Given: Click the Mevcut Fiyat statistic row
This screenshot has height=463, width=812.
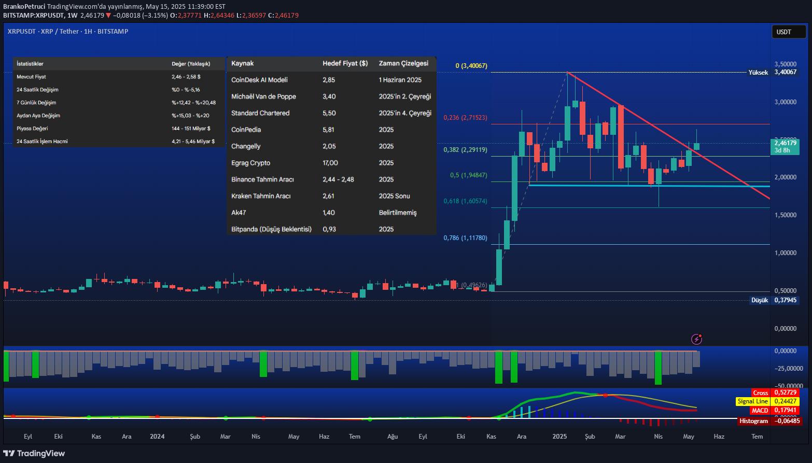Looking at the screenshot, I should (x=119, y=77).
